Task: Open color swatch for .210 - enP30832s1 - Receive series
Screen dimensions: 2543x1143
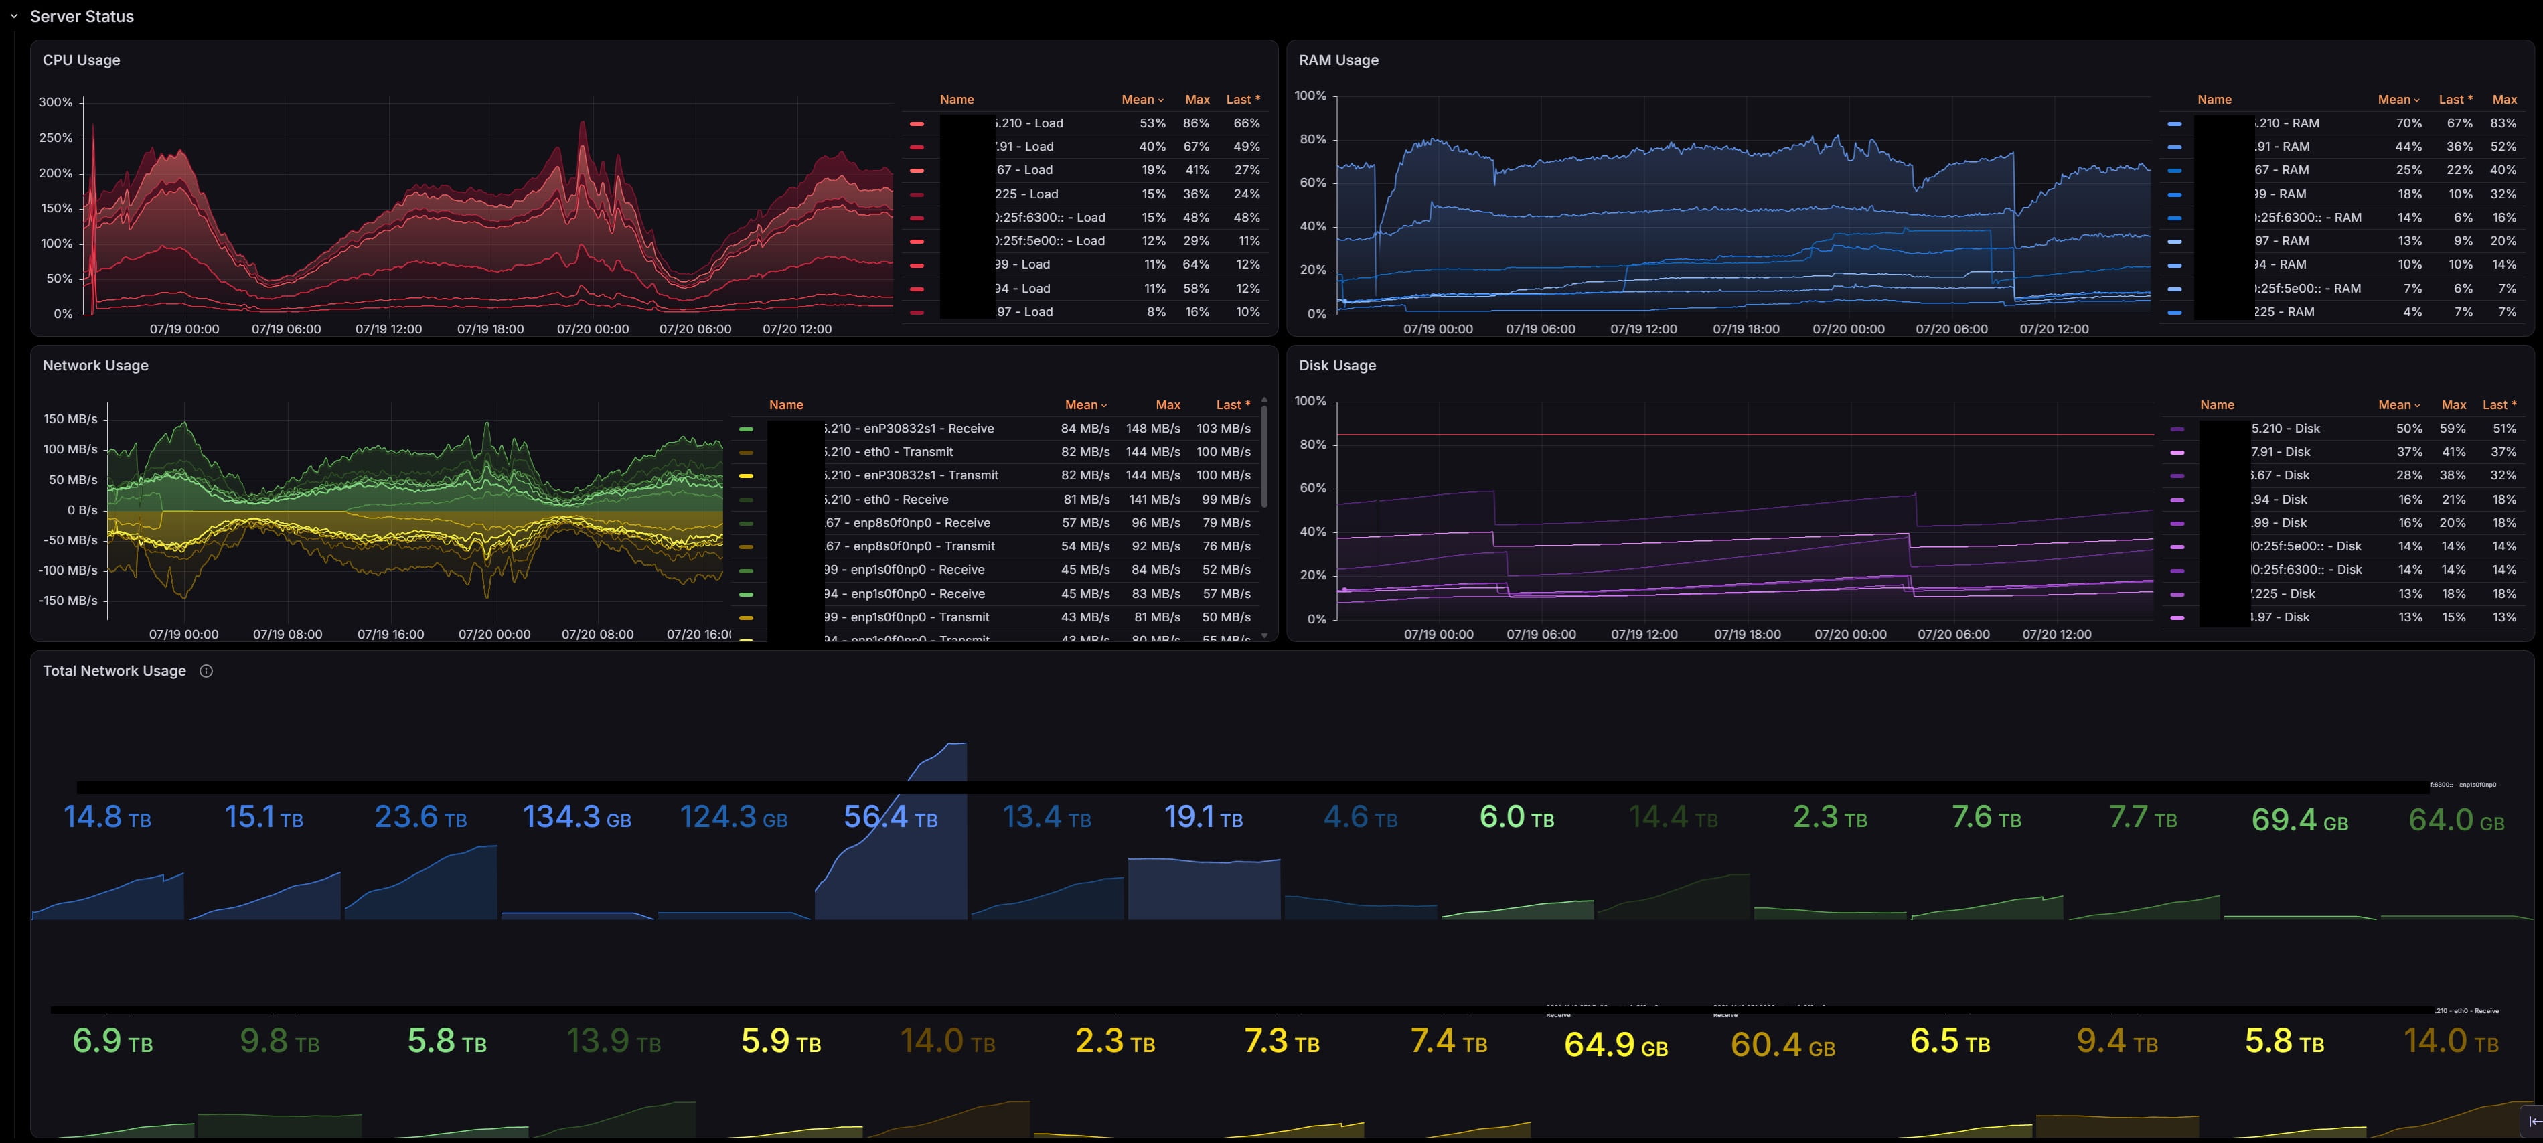Action: (x=747, y=429)
